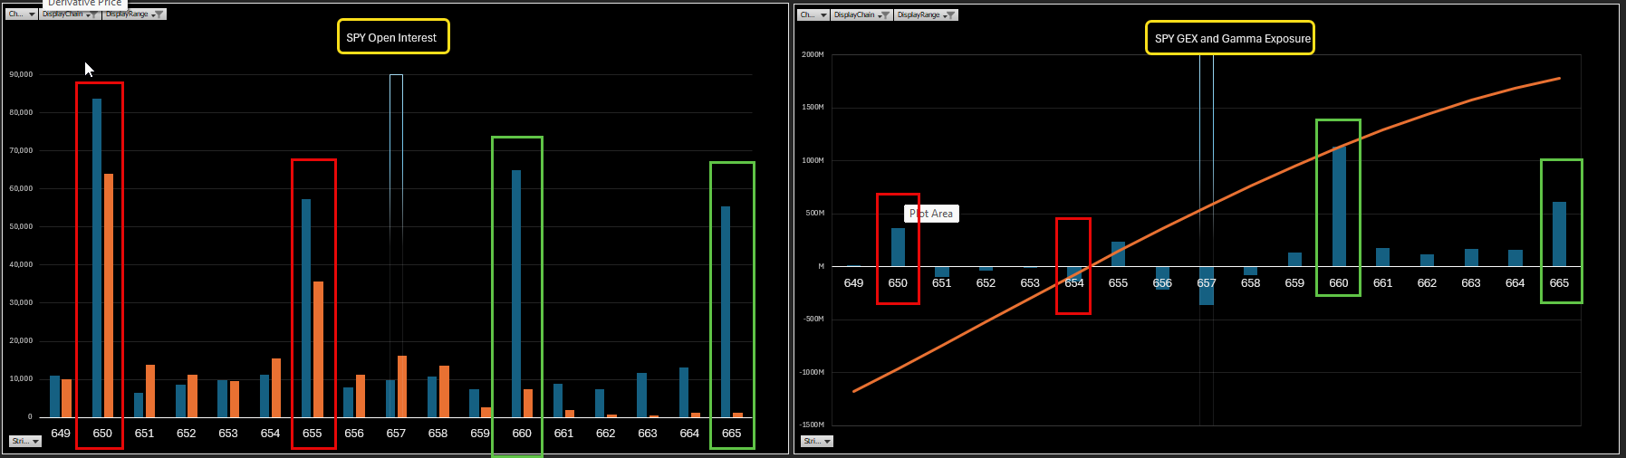1626x458 pixels.
Task: Click the orange bar at strike 657 in Open Interest chart
Action: (402, 386)
